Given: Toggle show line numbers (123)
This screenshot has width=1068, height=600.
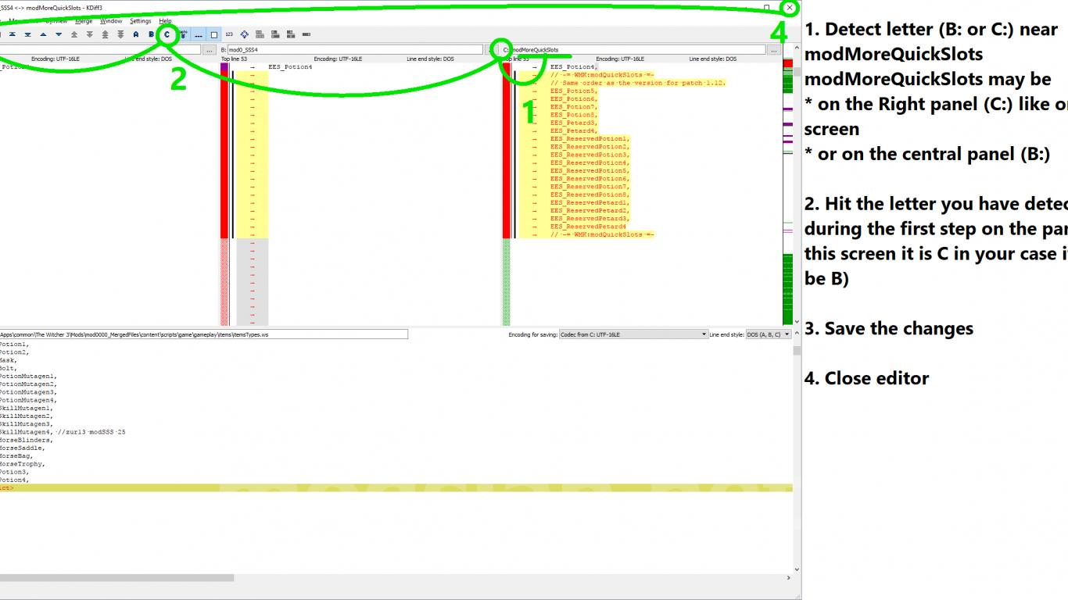Looking at the screenshot, I should (x=229, y=34).
